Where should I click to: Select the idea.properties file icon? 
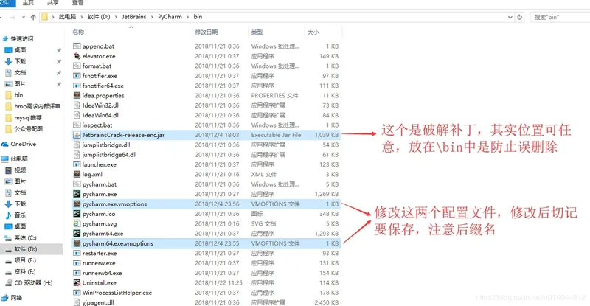point(77,95)
